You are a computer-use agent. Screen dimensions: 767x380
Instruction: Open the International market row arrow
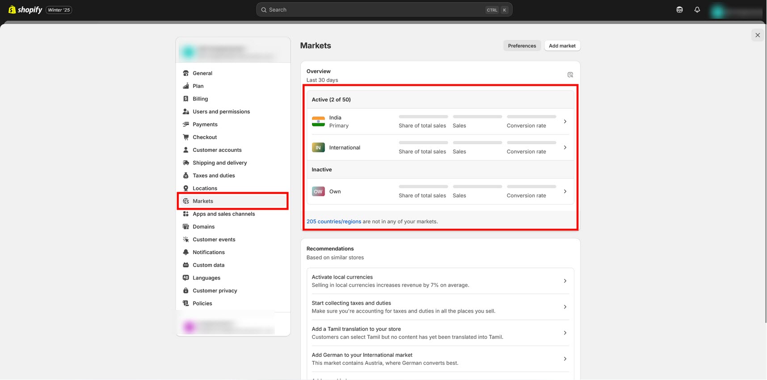click(x=565, y=147)
